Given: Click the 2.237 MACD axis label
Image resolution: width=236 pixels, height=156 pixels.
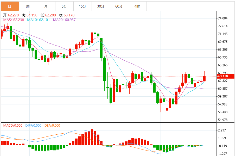Looking at the screenshot, I should [222, 130].
